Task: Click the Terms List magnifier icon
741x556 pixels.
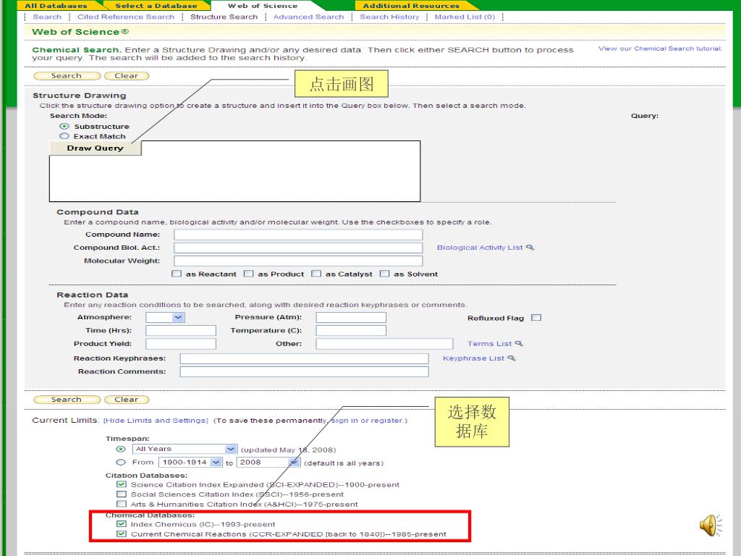Action: [x=519, y=344]
